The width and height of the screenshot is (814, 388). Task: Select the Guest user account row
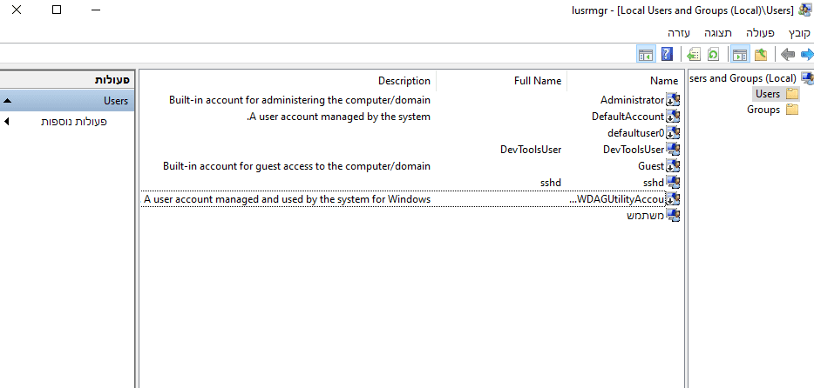tap(651, 166)
